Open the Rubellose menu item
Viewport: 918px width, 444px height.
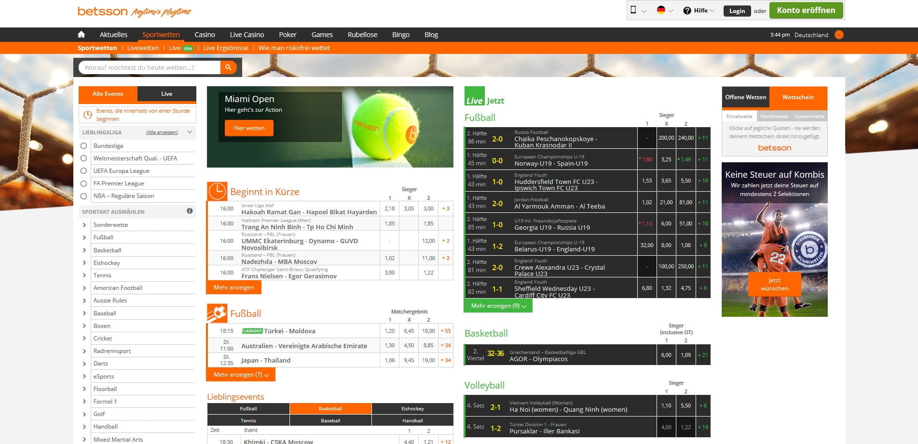[x=362, y=35]
